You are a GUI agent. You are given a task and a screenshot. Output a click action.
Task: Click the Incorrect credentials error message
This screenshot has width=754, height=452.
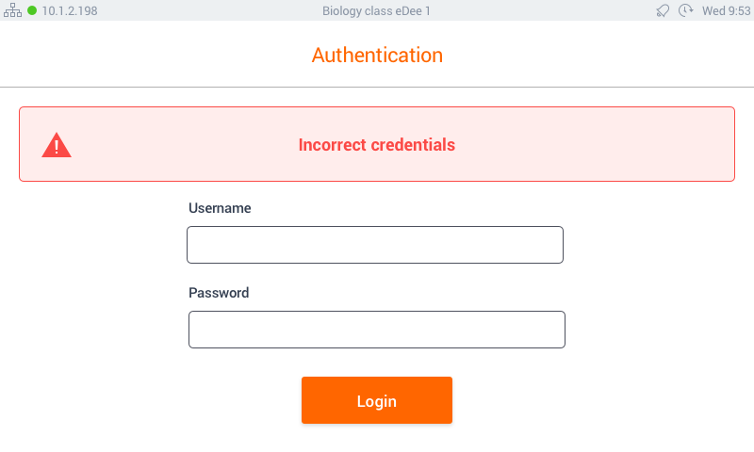[376, 145]
